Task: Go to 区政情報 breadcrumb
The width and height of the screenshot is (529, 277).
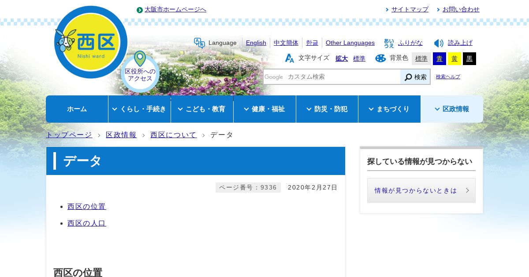Action: [x=121, y=135]
